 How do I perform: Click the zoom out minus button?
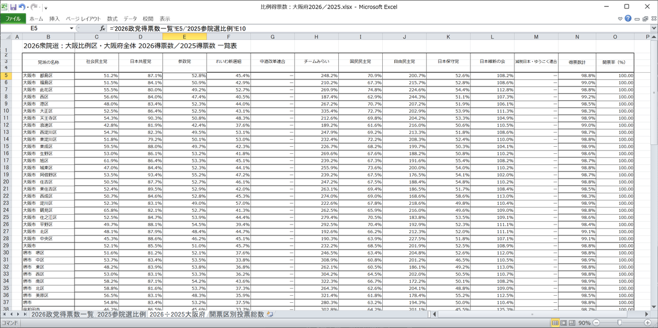[597, 323]
